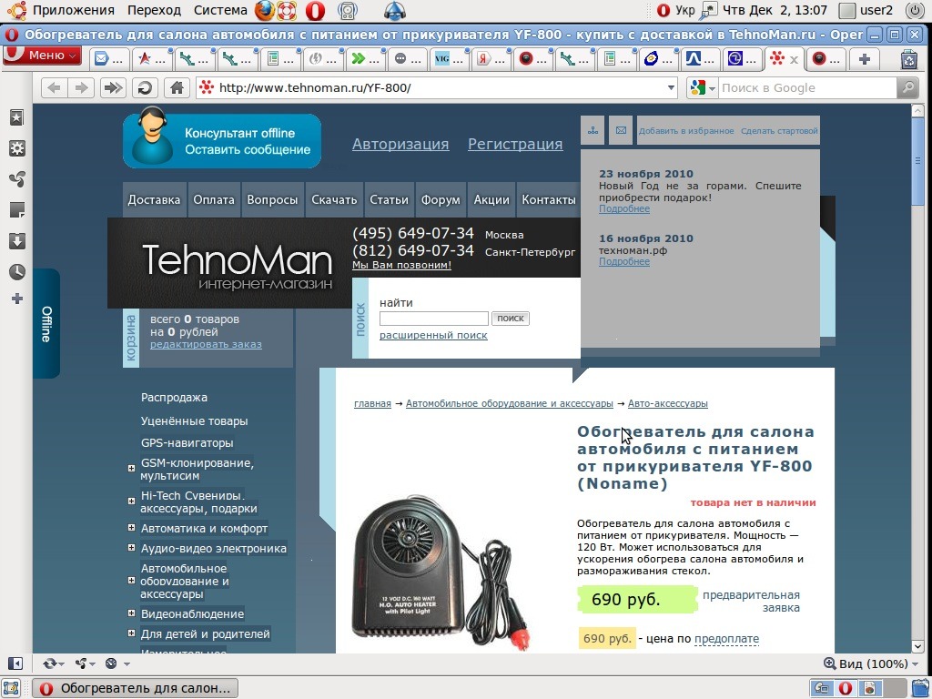Click the heater product image

coord(440,572)
